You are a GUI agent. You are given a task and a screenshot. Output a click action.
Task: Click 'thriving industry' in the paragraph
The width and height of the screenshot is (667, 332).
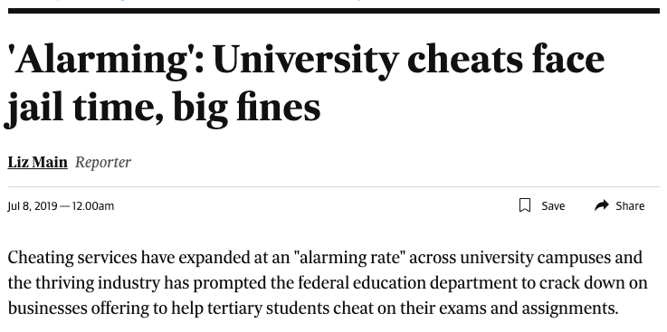[98, 282]
